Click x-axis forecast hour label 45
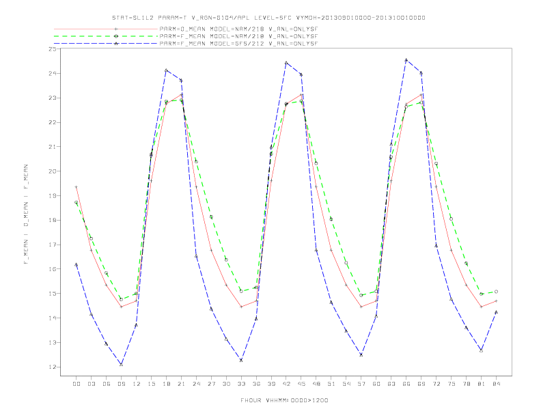Image resolution: width=541 pixels, height=418 pixels. coord(301,384)
